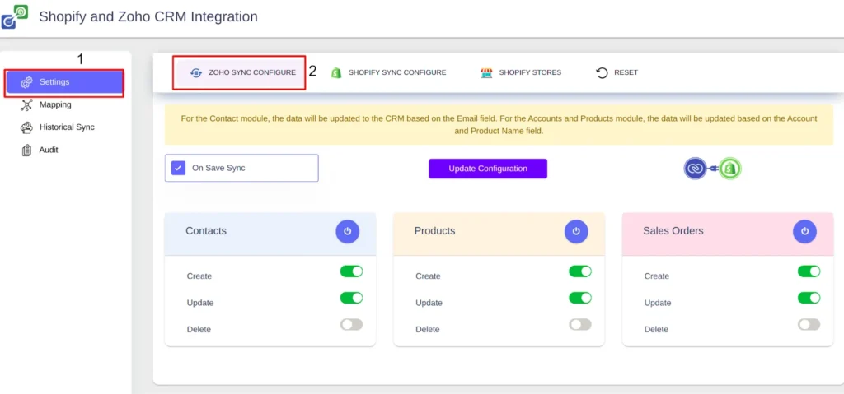Click the Products card heading
The width and height of the screenshot is (844, 394).
[x=435, y=231]
